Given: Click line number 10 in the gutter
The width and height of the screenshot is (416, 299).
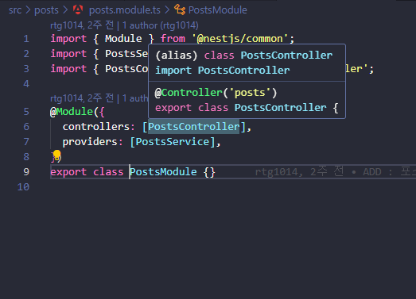Looking at the screenshot, I should point(23,187).
